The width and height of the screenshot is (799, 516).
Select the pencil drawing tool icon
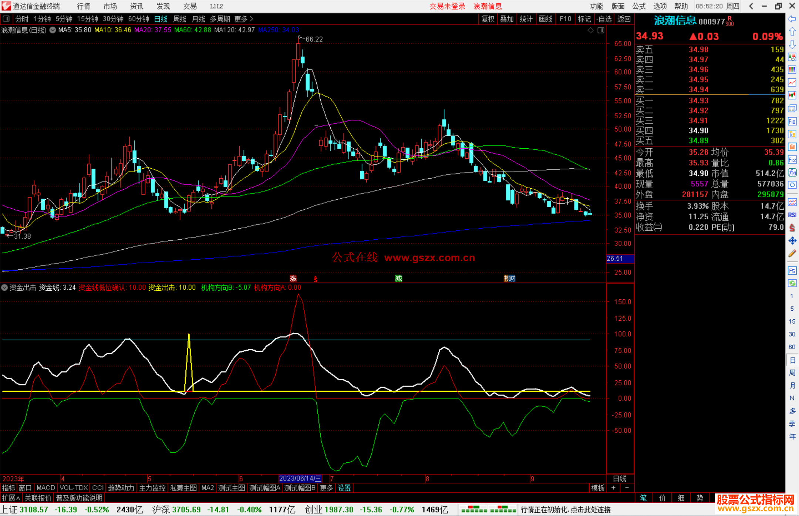(792, 253)
